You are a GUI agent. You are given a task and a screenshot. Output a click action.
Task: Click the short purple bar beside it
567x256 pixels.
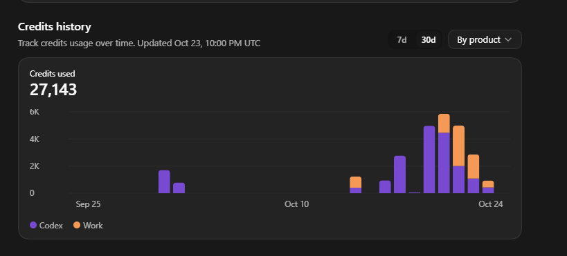179,188
